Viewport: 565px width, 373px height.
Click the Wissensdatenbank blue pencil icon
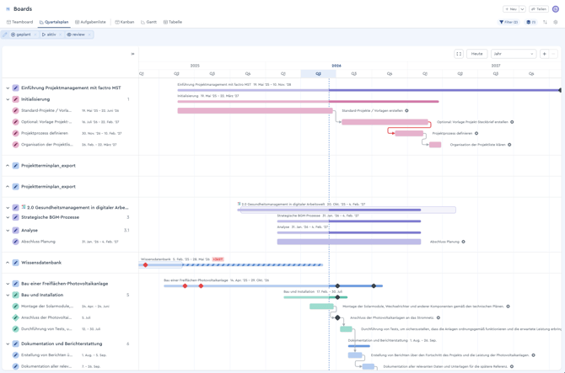point(15,263)
